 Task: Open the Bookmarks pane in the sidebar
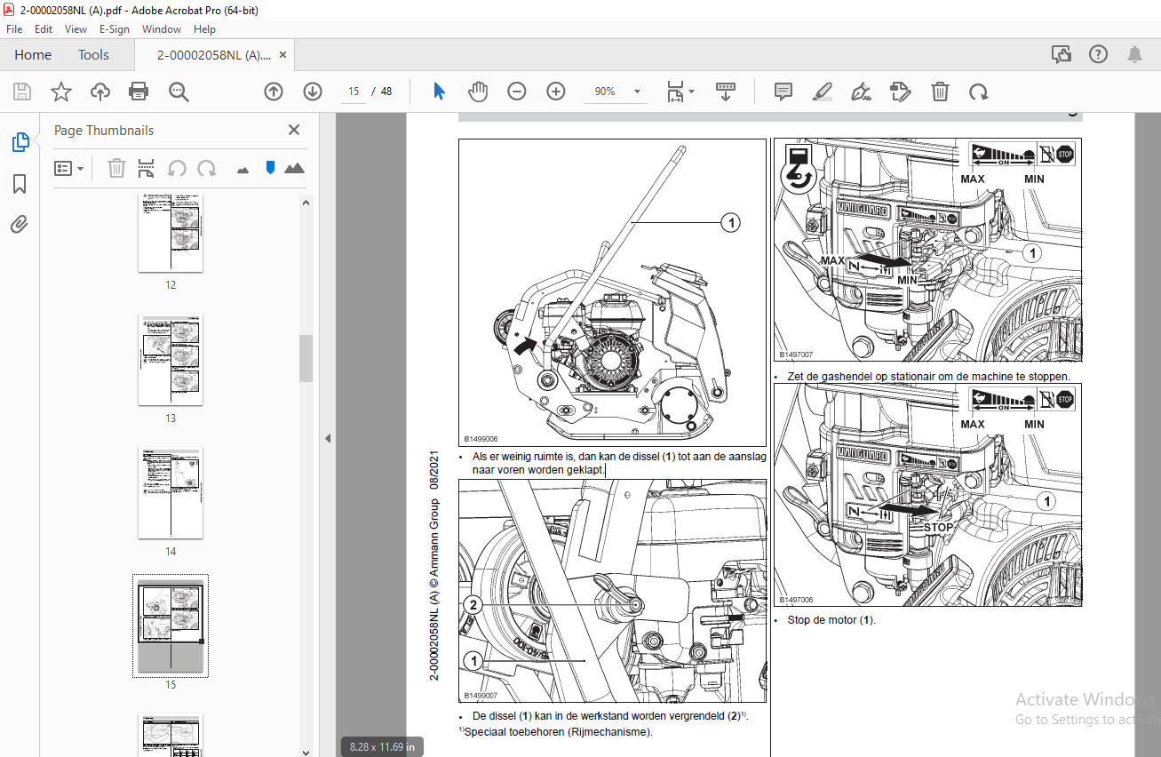tap(20, 184)
